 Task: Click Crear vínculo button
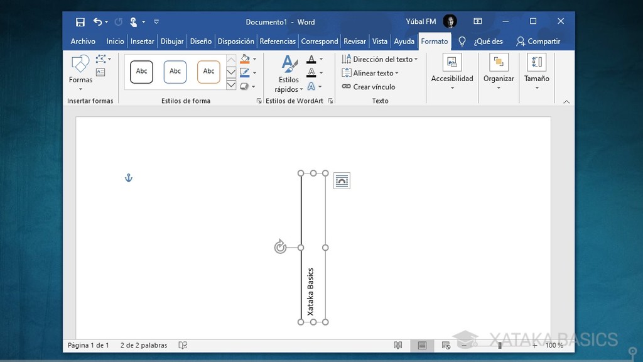[369, 87]
